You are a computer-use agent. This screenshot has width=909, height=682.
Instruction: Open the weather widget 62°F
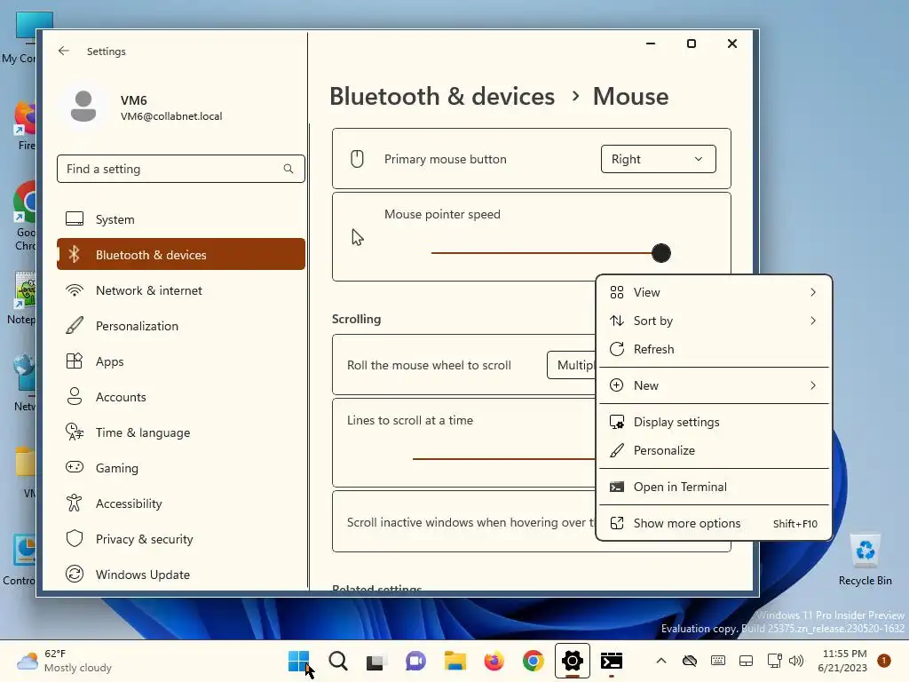coord(64,661)
